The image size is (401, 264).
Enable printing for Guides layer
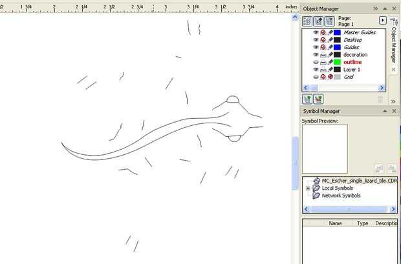pyautogui.click(x=323, y=47)
